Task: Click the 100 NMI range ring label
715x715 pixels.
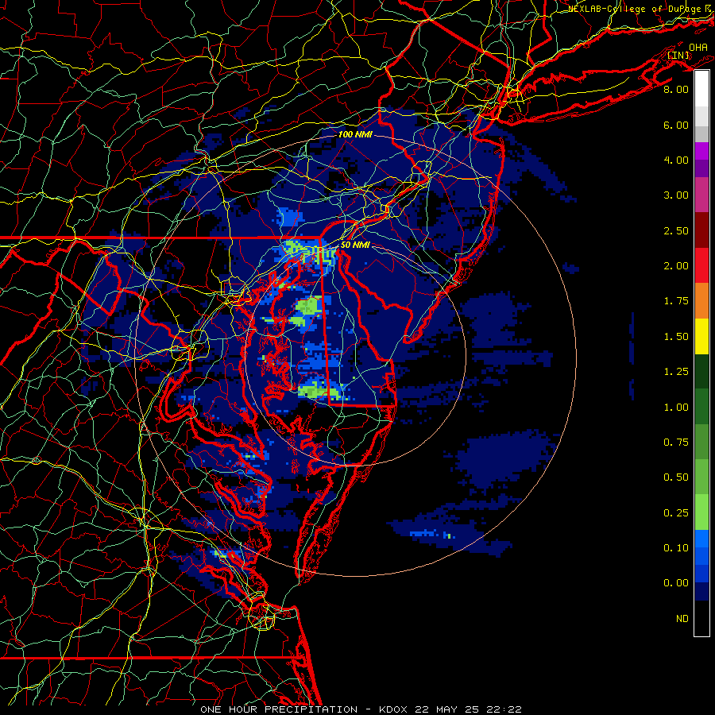Action: tap(355, 134)
